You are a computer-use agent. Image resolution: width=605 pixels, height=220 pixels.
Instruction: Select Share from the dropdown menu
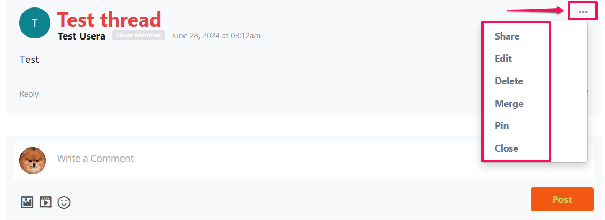click(507, 36)
